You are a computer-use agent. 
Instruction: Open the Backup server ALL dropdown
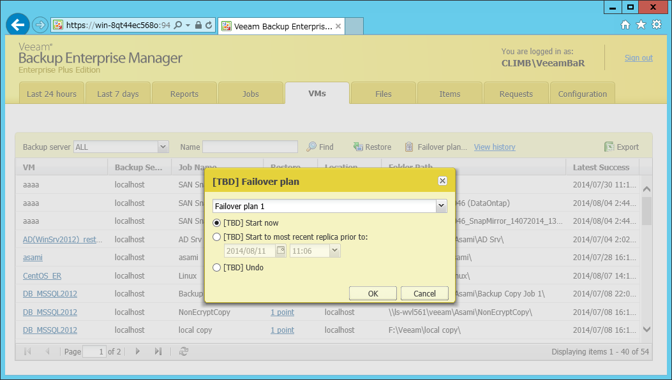(x=163, y=147)
